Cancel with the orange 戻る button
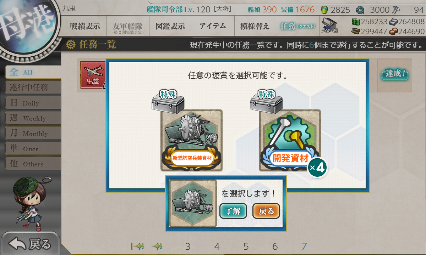This screenshot has width=426, height=255. 266,211
